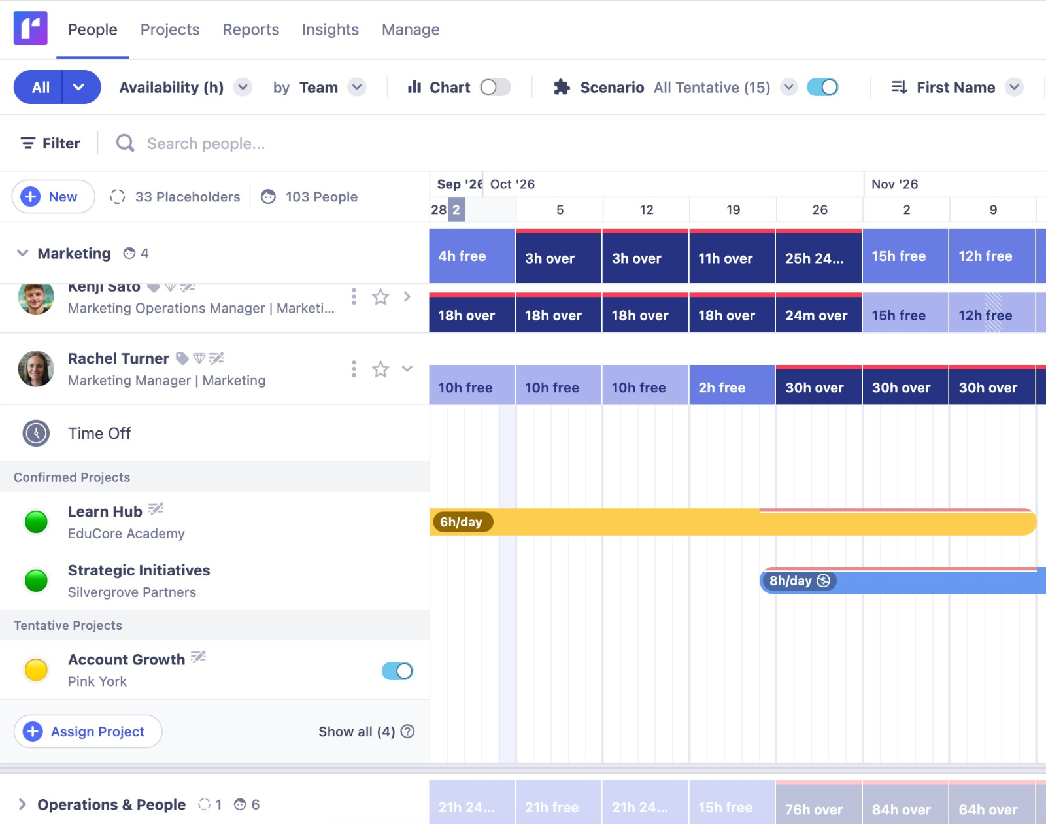This screenshot has height=824, width=1046.
Task: Expand Kenji Sato's row details
Action: coord(407,297)
